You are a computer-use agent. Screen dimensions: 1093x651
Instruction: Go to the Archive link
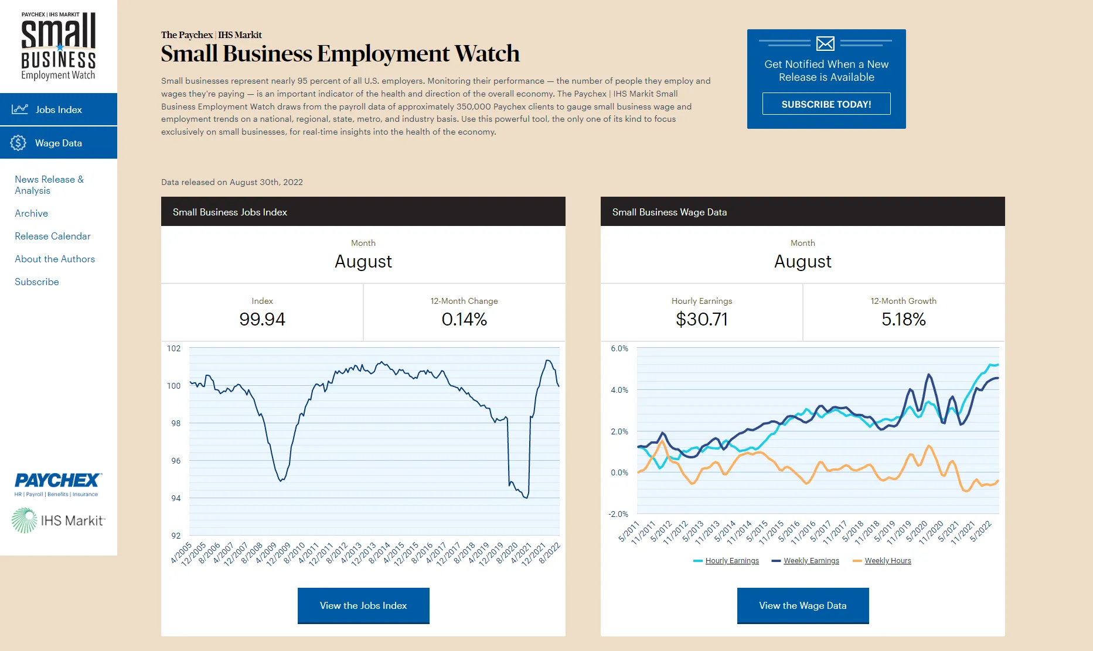(x=32, y=214)
